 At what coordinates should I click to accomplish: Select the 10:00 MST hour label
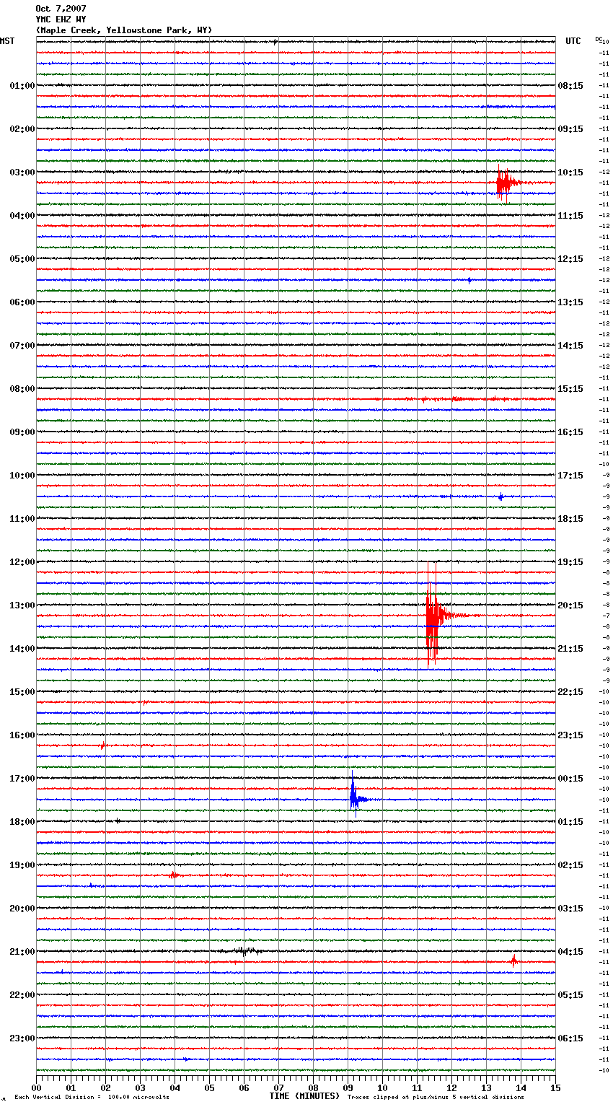(22, 476)
